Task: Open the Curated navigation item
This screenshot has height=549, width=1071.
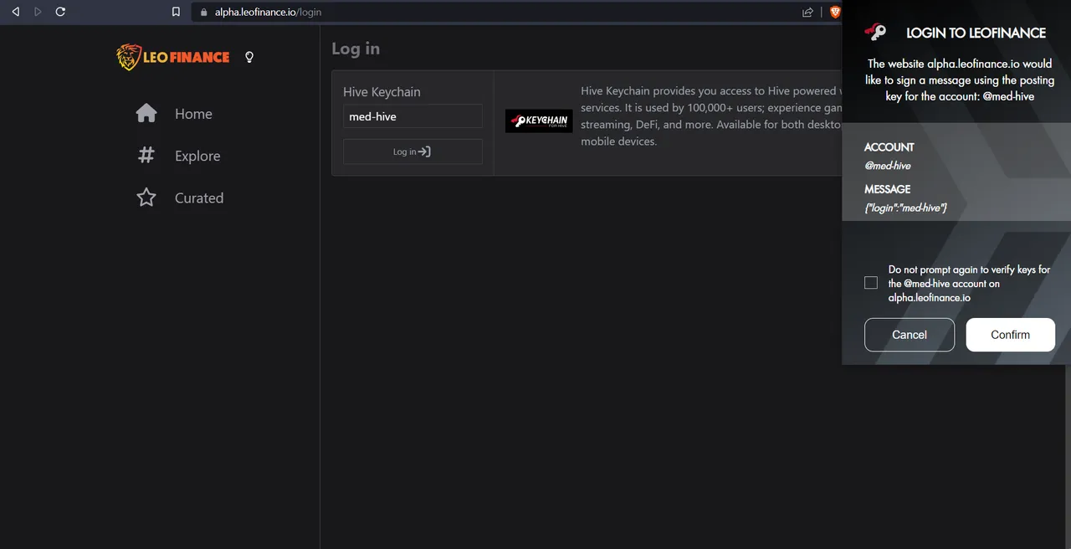Action: (180, 198)
